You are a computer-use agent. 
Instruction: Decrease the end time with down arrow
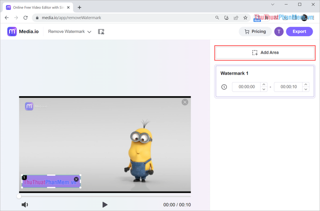tap(306, 89)
